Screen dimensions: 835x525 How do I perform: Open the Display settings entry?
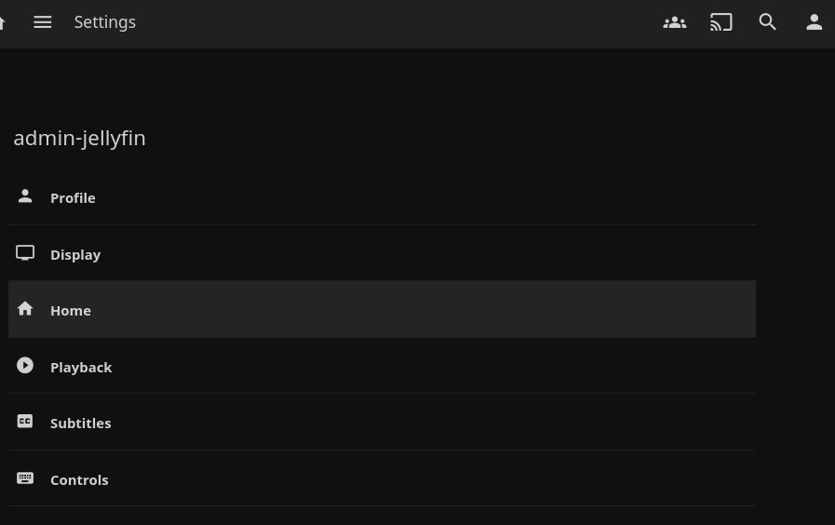point(75,254)
